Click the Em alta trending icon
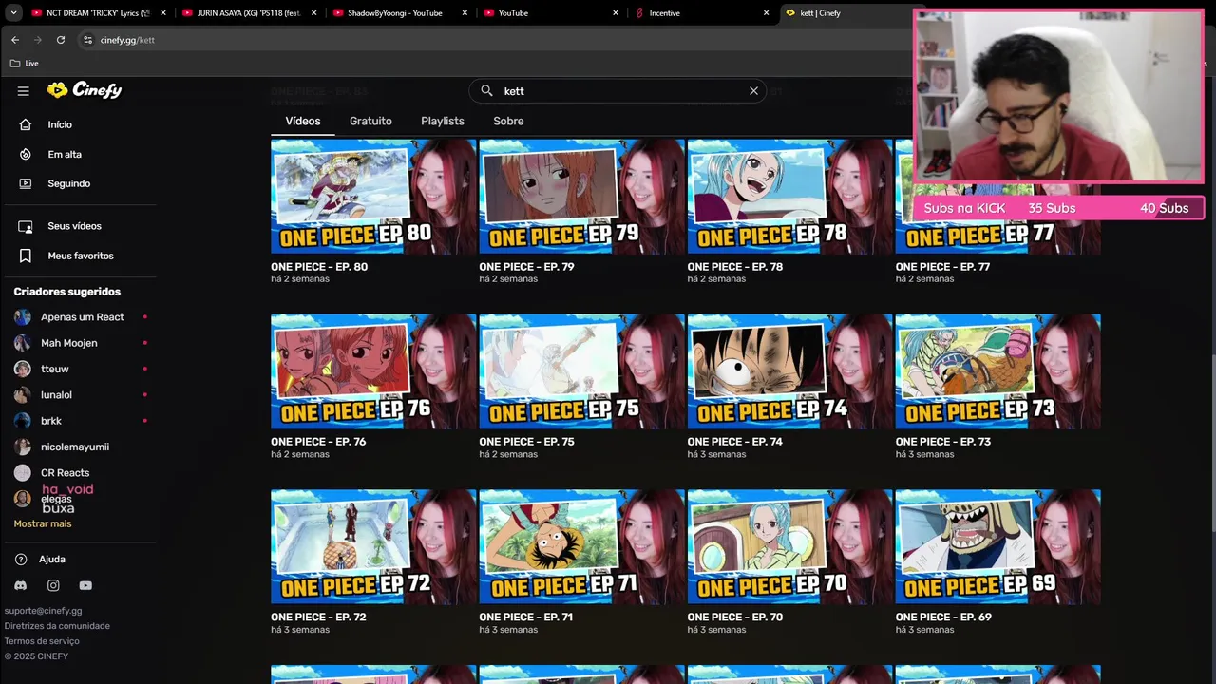Image resolution: width=1216 pixels, height=684 pixels. [x=26, y=154]
